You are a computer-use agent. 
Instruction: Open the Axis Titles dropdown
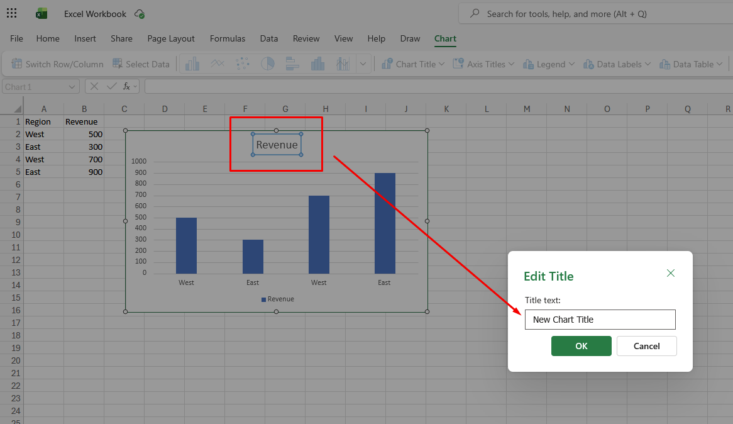483,64
